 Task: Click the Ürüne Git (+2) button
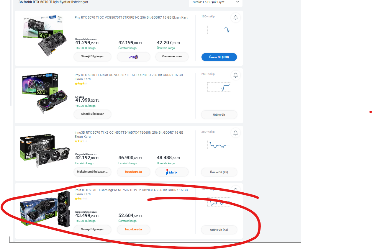[x=219, y=230]
